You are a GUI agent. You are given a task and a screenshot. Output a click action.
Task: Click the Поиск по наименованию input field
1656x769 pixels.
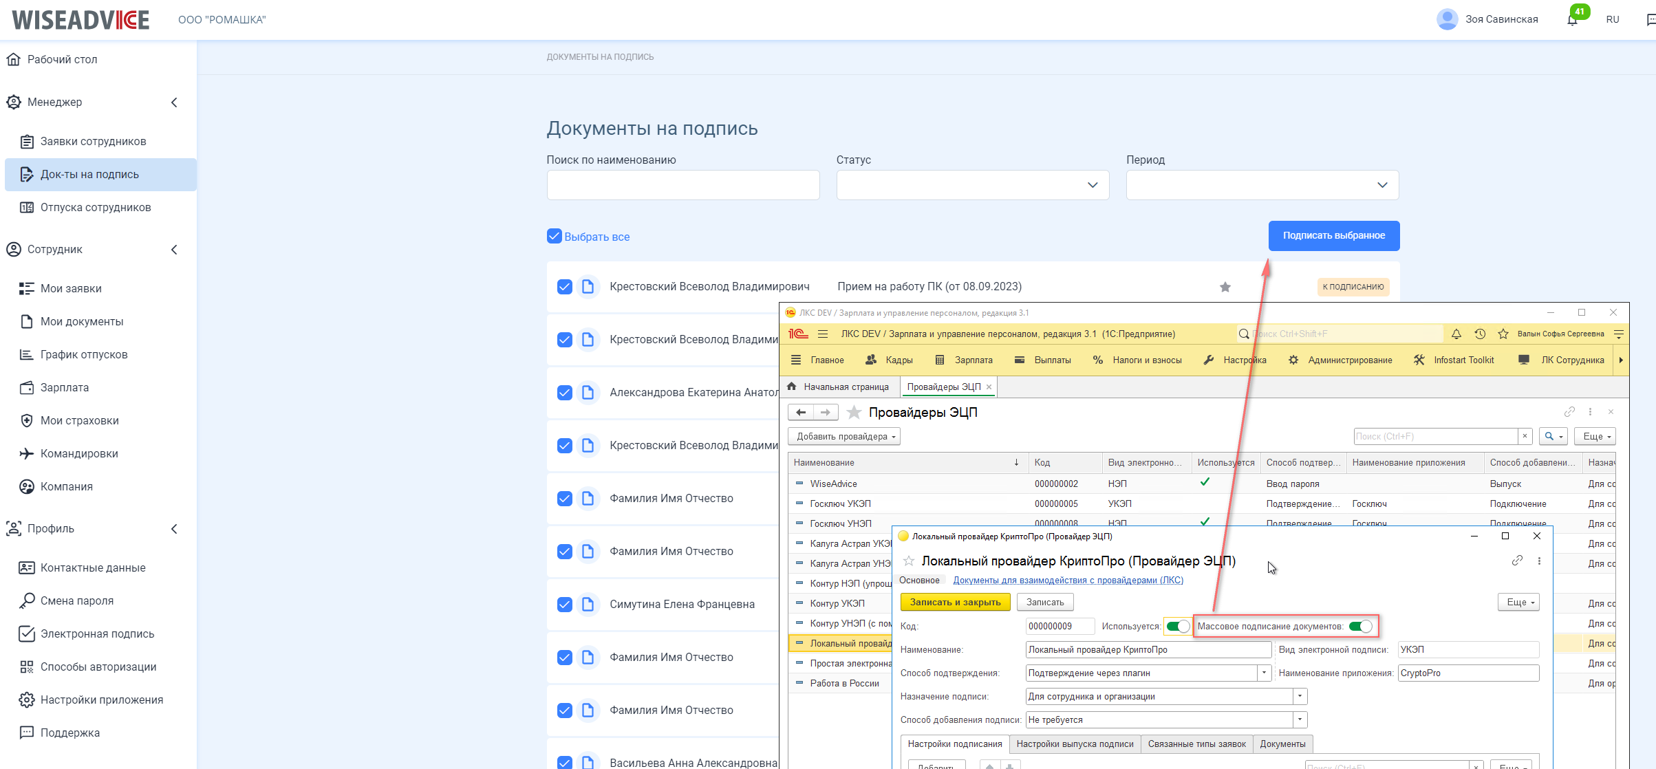tap(682, 185)
